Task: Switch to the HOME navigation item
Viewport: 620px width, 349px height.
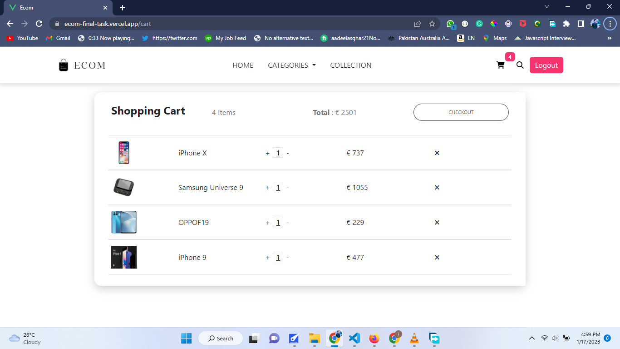Action: [243, 65]
